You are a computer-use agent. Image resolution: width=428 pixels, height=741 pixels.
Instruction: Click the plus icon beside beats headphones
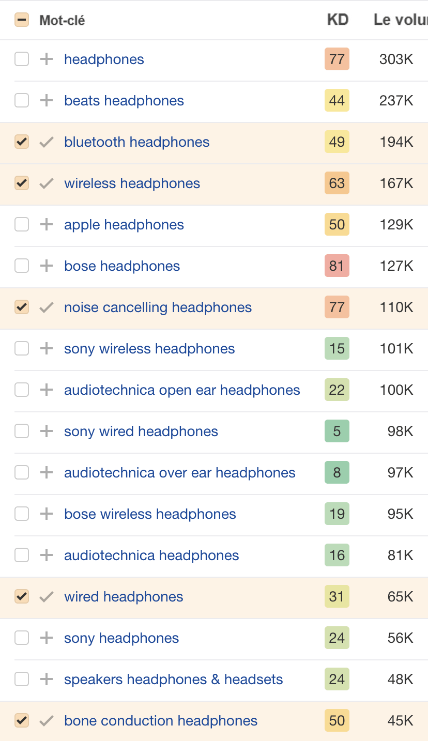(x=46, y=100)
